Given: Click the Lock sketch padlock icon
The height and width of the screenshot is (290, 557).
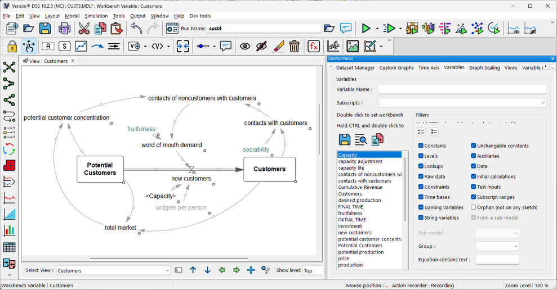Looking at the screenshot, I should click(x=12, y=46).
